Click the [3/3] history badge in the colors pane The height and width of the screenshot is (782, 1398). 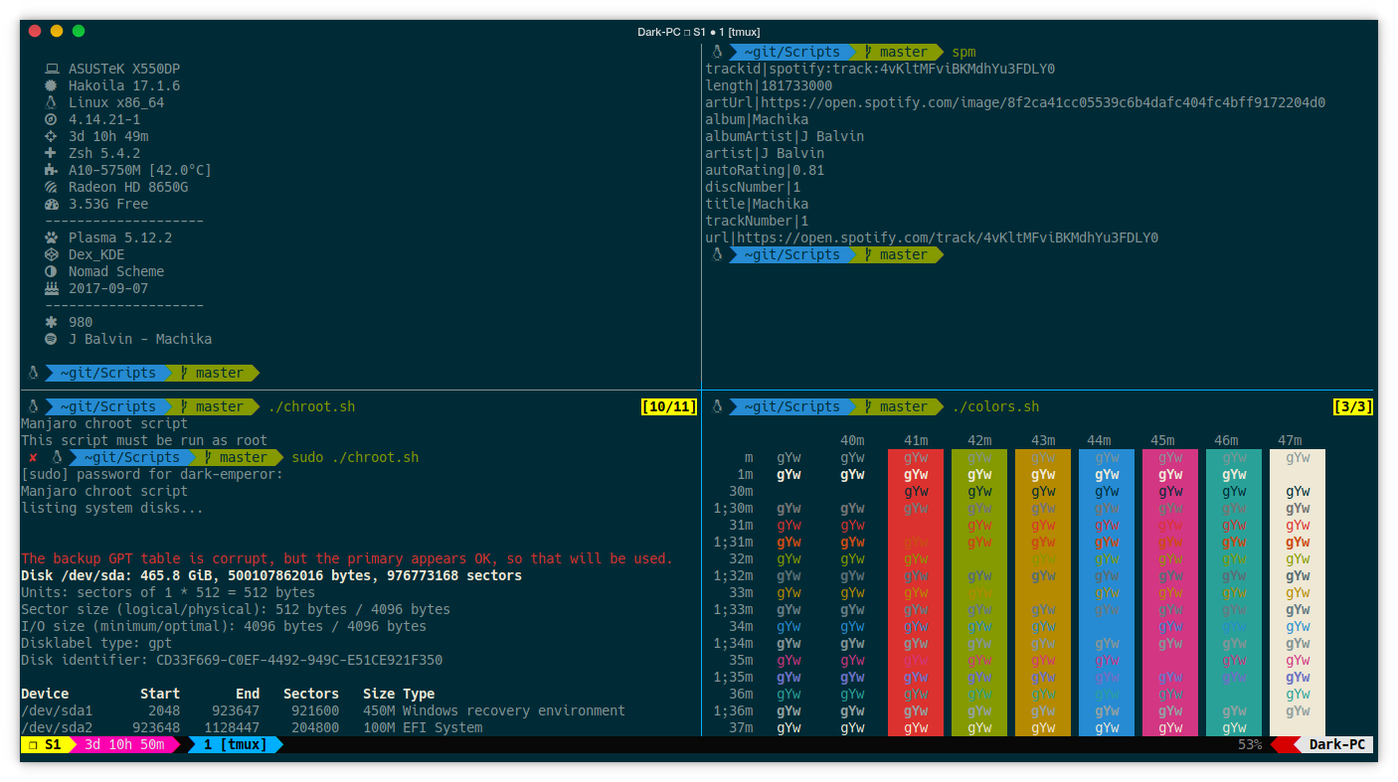click(1353, 407)
